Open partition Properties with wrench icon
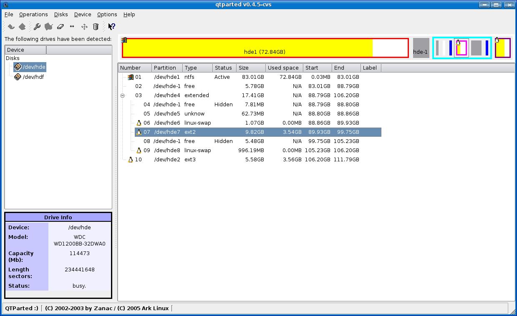The height and width of the screenshot is (316, 517). tap(37, 27)
